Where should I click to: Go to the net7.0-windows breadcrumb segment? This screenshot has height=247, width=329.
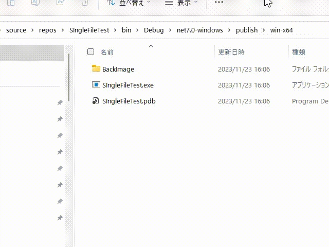(x=200, y=30)
